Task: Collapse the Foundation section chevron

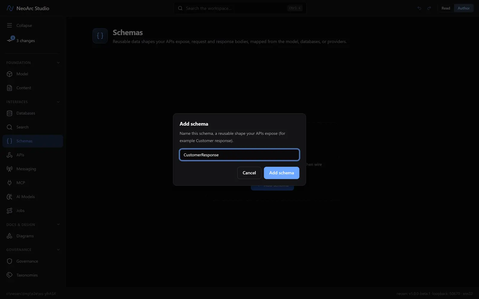Action: point(58,63)
